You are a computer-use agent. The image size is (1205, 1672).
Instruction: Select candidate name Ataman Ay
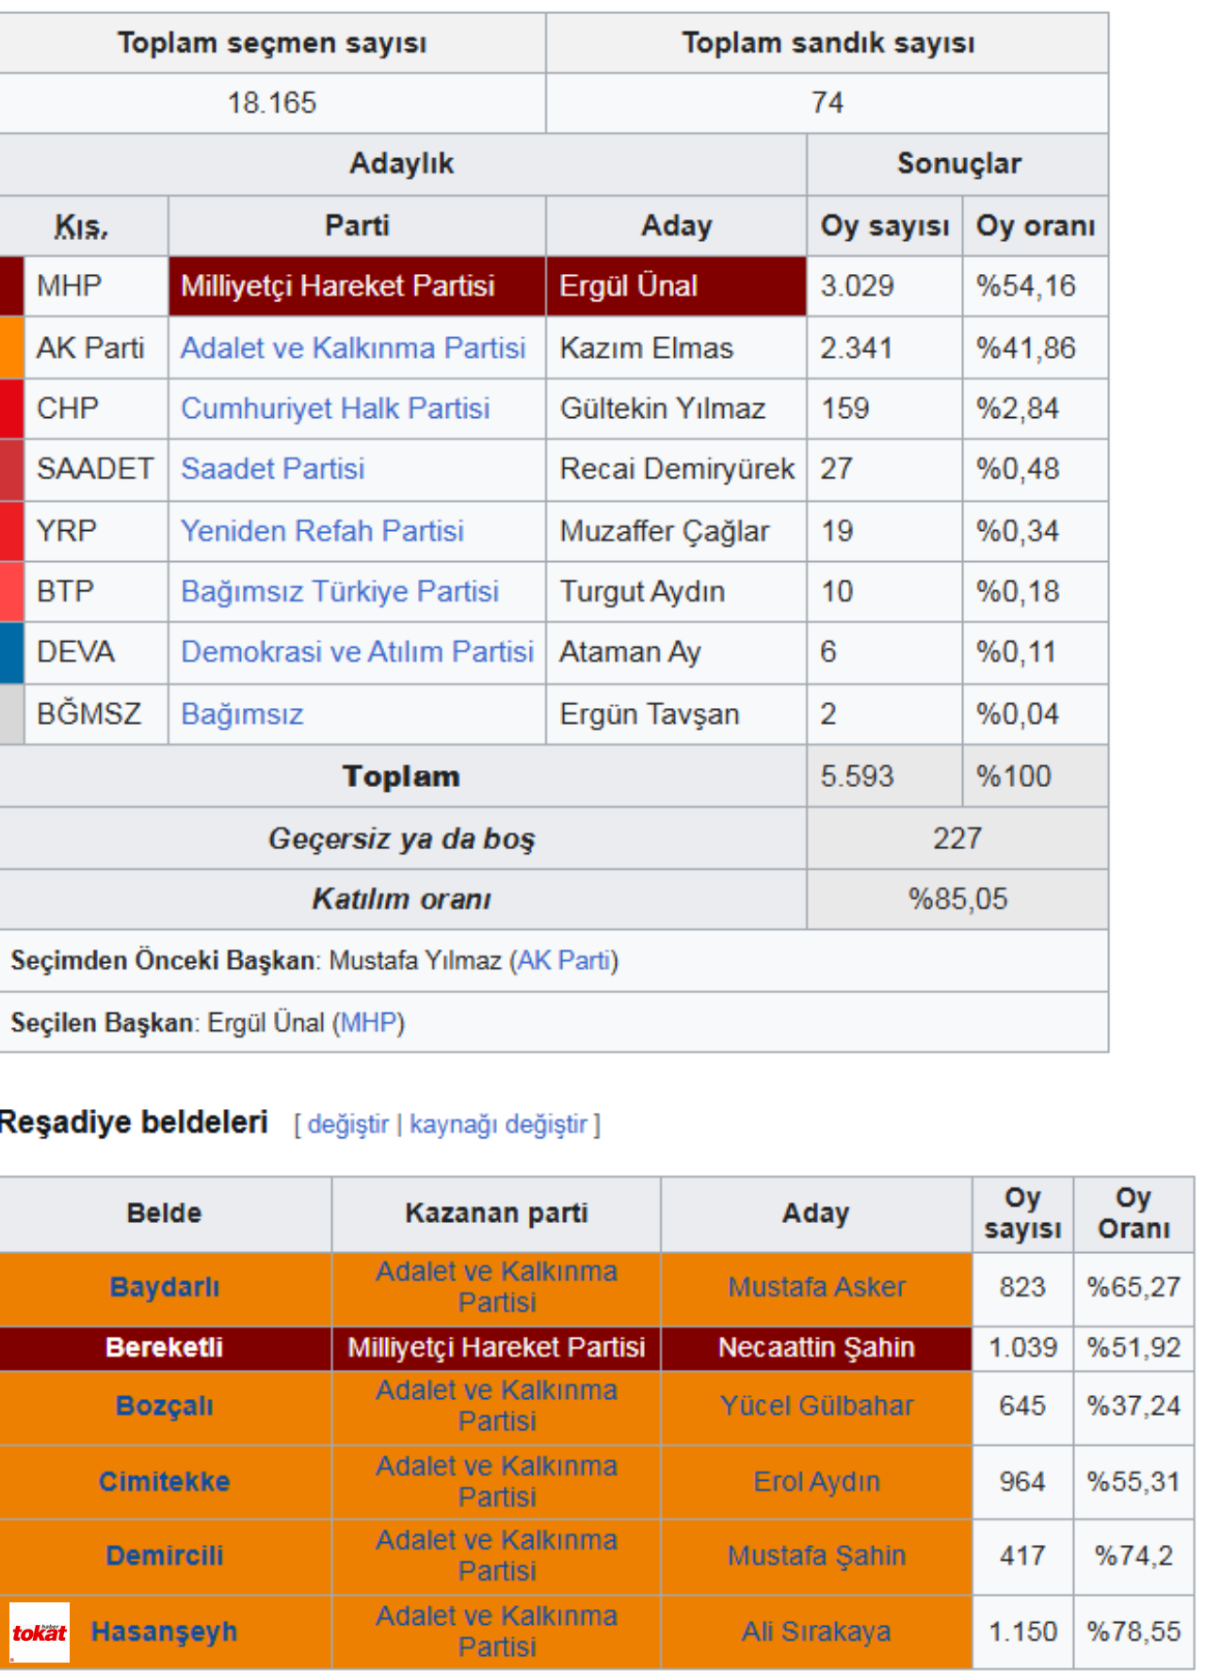coord(630,651)
